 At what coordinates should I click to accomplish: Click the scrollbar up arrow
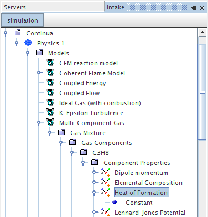click(202, 32)
